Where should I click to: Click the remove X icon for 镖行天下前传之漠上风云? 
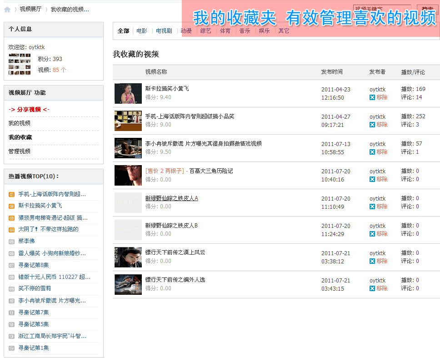click(372, 261)
